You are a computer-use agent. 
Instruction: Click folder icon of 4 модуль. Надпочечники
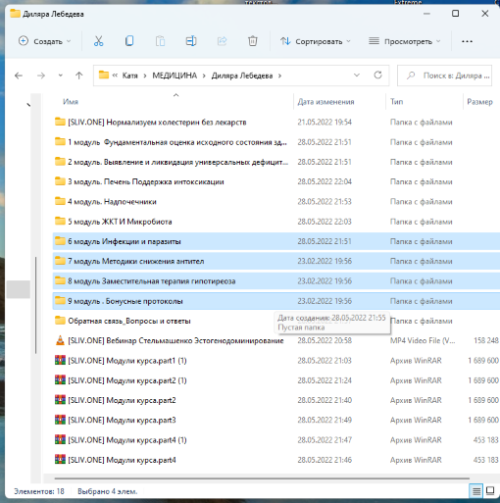click(60, 201)
